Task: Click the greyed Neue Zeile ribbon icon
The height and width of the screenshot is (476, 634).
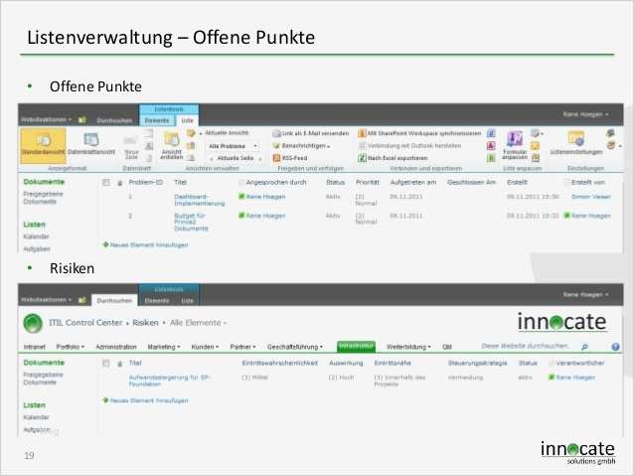Action: point(131,148)
